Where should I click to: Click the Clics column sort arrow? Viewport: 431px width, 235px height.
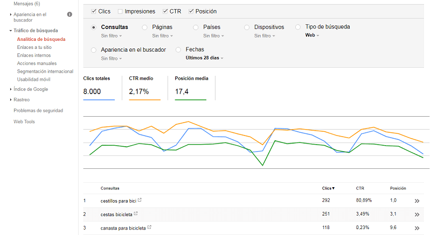coord(333,188)
